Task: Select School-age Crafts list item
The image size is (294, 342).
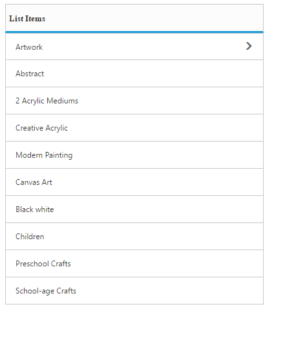Action: [134, 291]
